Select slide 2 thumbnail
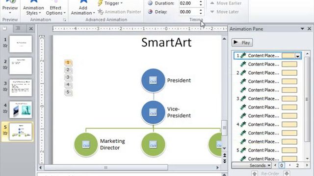The height and width of the screenshot is (176, 314). pos(21,66)
